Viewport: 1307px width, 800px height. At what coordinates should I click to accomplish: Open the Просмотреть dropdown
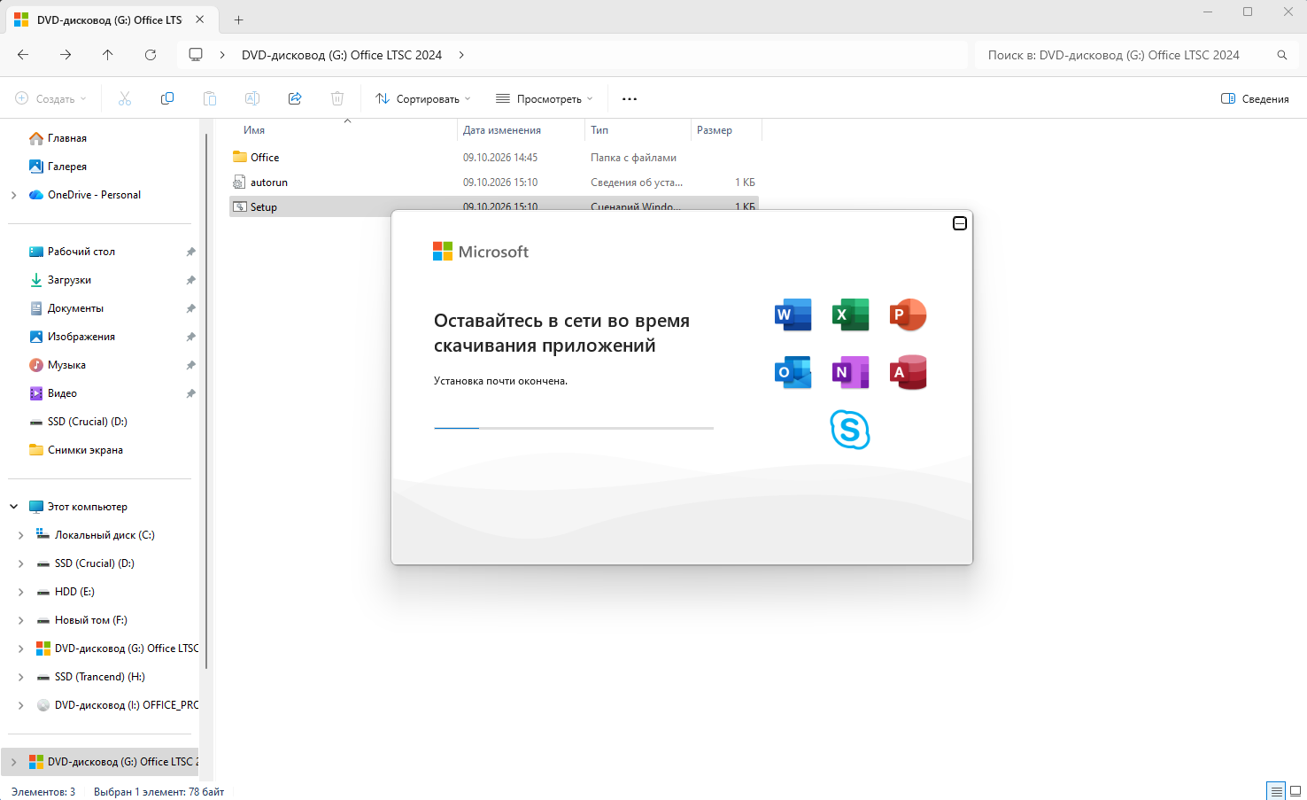(x=545, y=98)
